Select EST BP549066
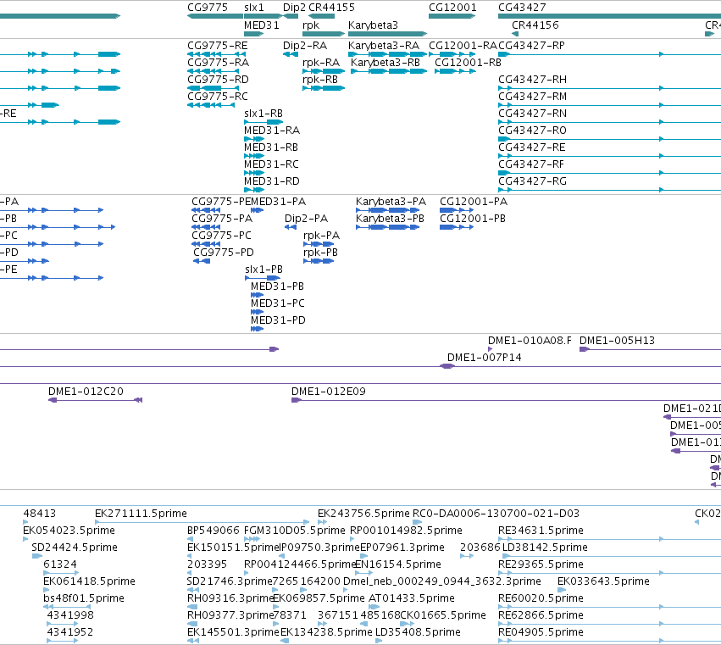Screen dimensions: 721x645 [214, 531]
